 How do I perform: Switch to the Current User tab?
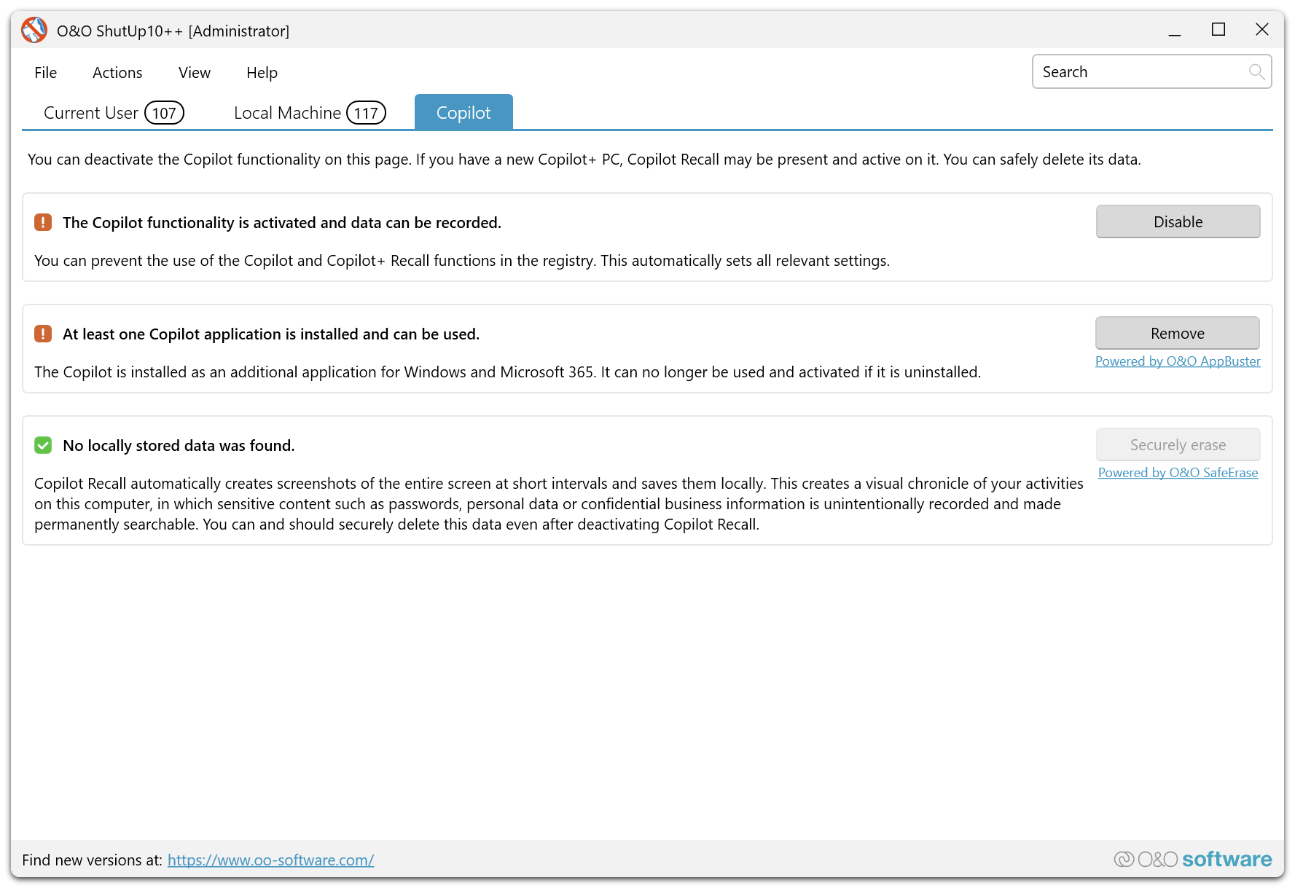pos(113,113)
